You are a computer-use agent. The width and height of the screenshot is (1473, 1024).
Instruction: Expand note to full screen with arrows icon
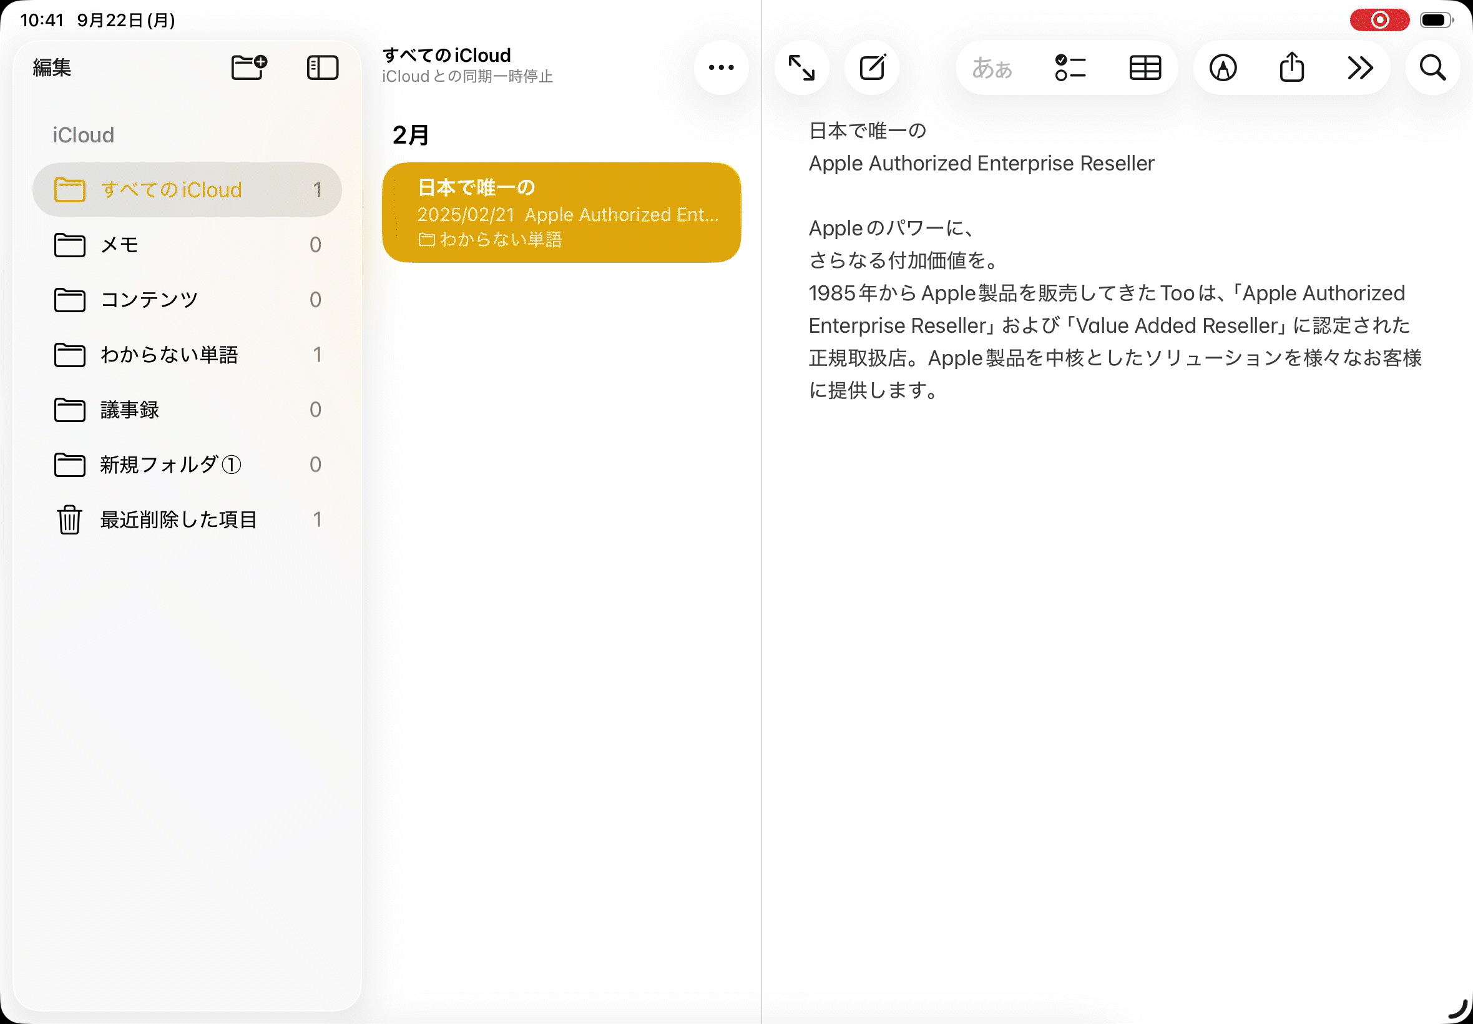point(801,67)
